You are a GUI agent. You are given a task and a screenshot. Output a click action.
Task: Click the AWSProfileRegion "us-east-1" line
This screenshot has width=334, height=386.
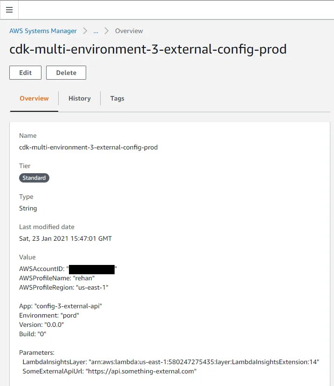click(x=63, y=287)
